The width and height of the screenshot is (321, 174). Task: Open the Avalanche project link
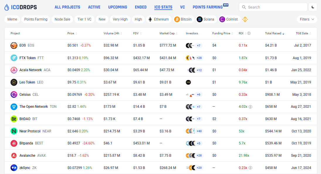click(x=27, y=155)
